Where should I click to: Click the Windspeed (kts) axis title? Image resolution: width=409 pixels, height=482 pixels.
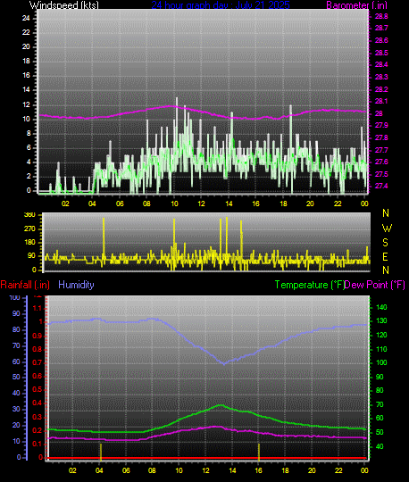pos(64,5)
